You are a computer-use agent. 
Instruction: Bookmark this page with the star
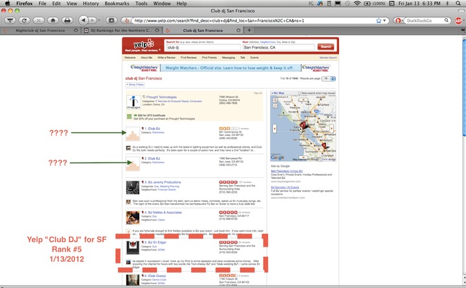[379, 21]
